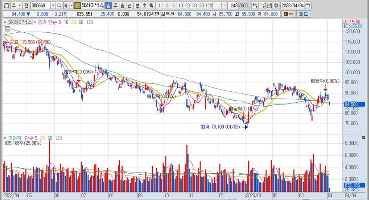Switch to 월 (monthly) chart period
Viewport: 369px width, 200px height.
(122, 6)
